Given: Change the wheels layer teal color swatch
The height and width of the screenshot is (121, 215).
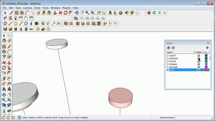Looking at the screenshot, I should pos(206,61).
